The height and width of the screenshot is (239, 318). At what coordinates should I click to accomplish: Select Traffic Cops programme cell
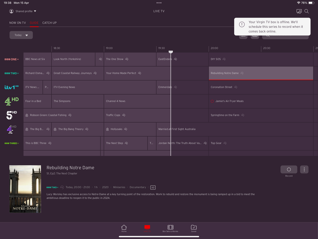(x=156, y=115)
